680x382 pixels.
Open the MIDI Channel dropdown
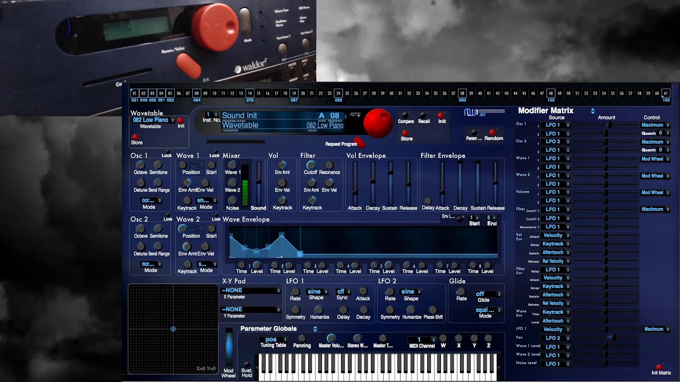click(x=422, y=340)
